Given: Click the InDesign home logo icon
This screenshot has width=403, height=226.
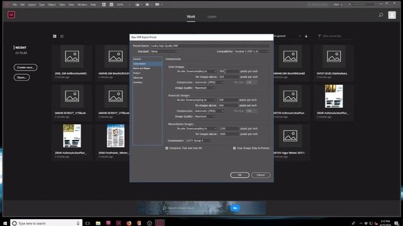Looking at the screenshot, I should pos(11,15).
